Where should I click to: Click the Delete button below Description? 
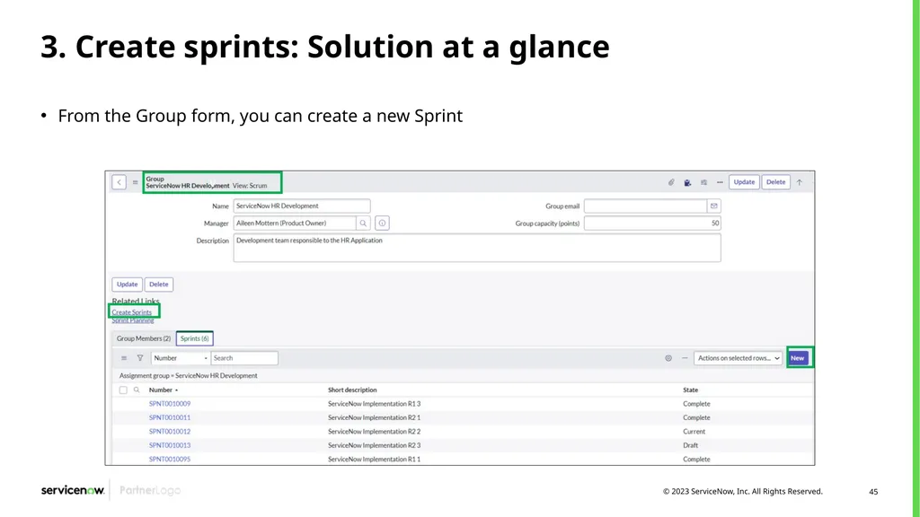pos(158,285)
